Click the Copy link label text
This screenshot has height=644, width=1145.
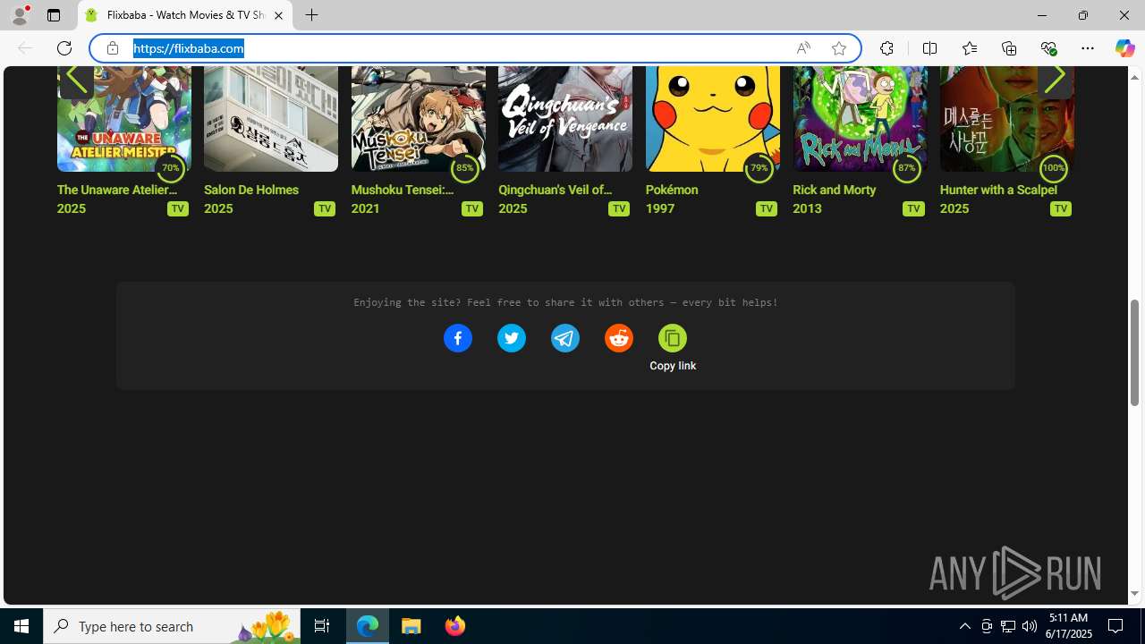(673, 366)
